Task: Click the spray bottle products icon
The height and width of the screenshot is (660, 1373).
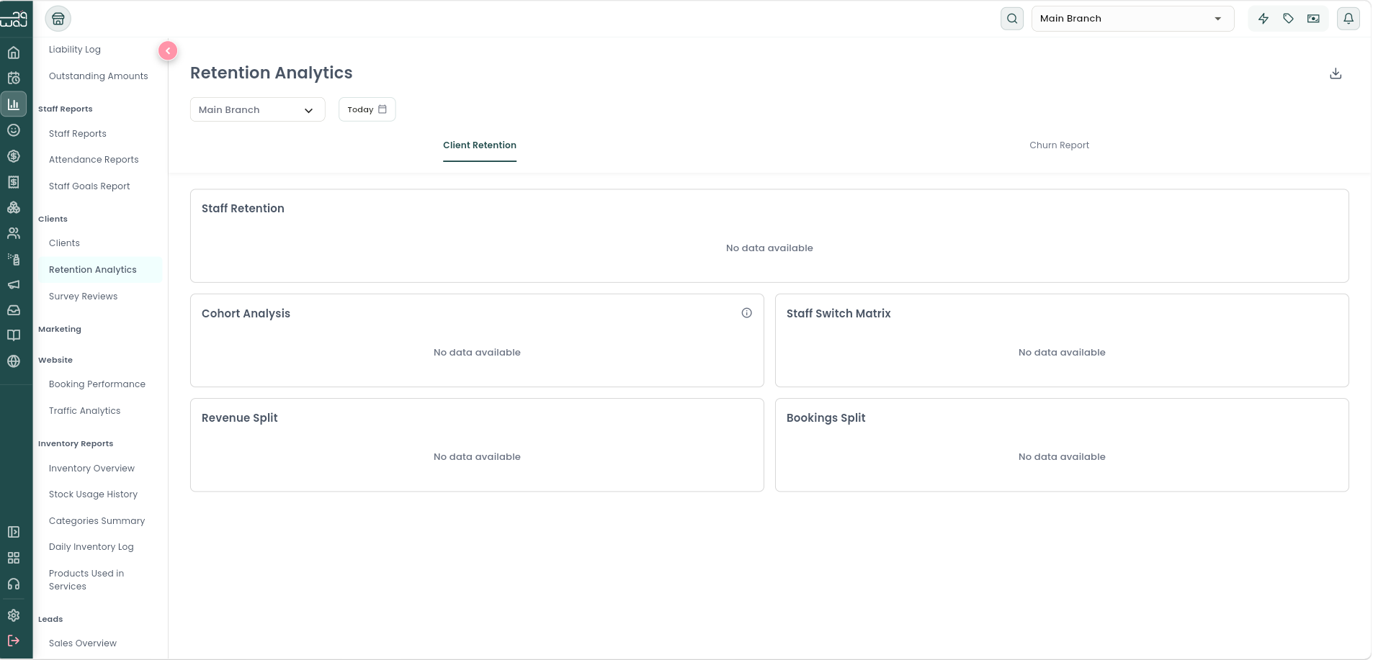Action: click(x=14, y=259)
